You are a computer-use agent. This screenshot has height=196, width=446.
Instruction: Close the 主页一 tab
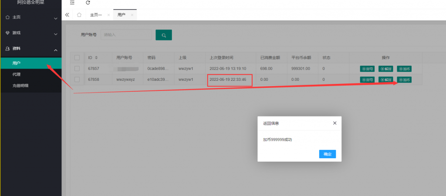tap(108, 15)
